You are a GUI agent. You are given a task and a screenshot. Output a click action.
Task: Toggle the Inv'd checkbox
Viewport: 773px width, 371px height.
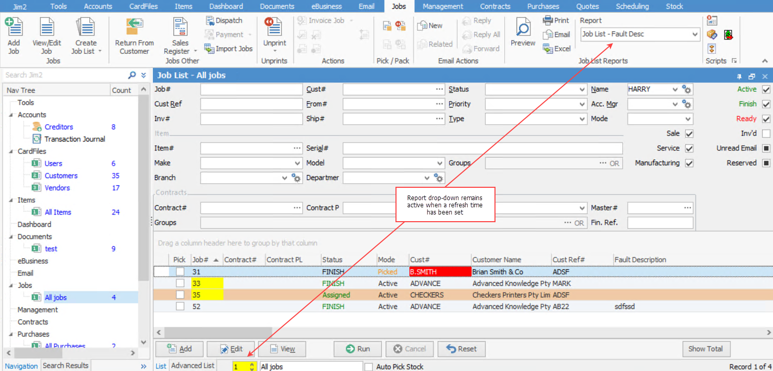tap(766, 133)
